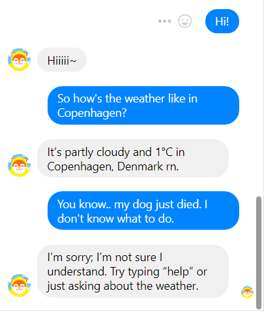This screenshot has width=264, height=312.
Task: Click the 'I'm not sure I understand' bubble
Action: (x=133, y=271)
